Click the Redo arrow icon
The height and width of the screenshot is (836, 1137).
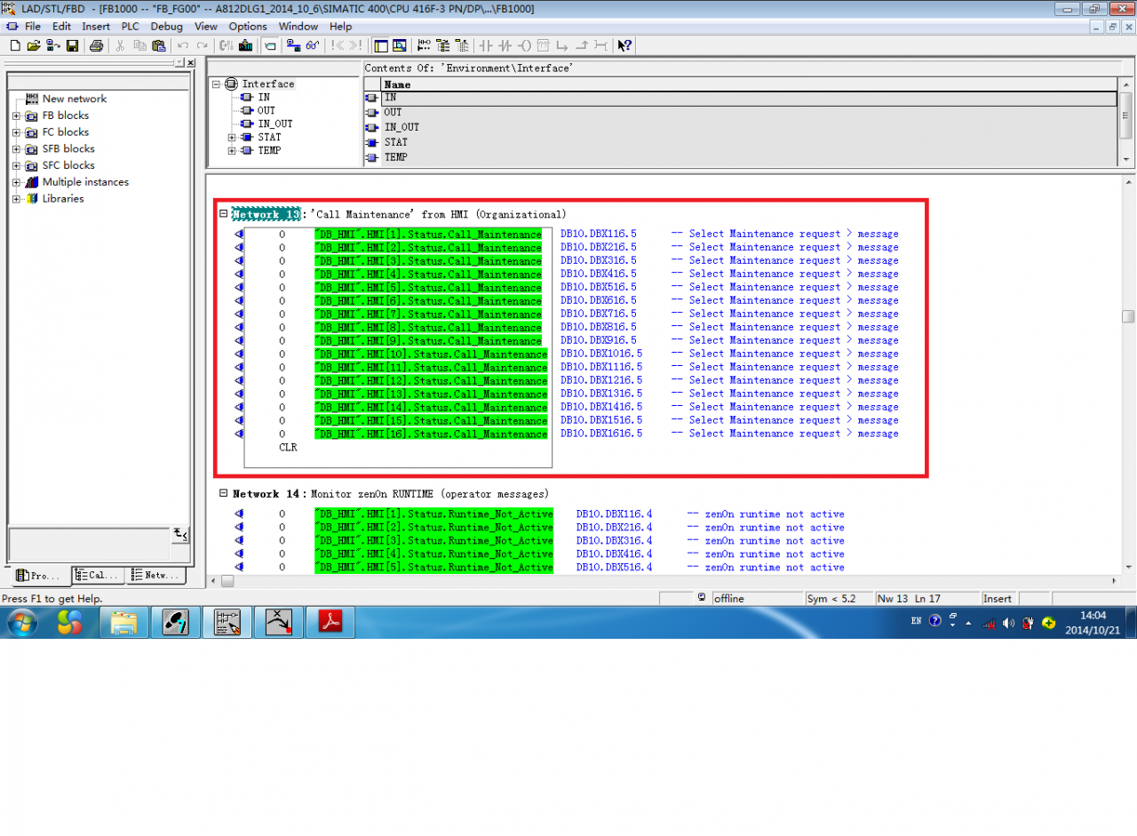pyautogui.click(x=203, y=45)
